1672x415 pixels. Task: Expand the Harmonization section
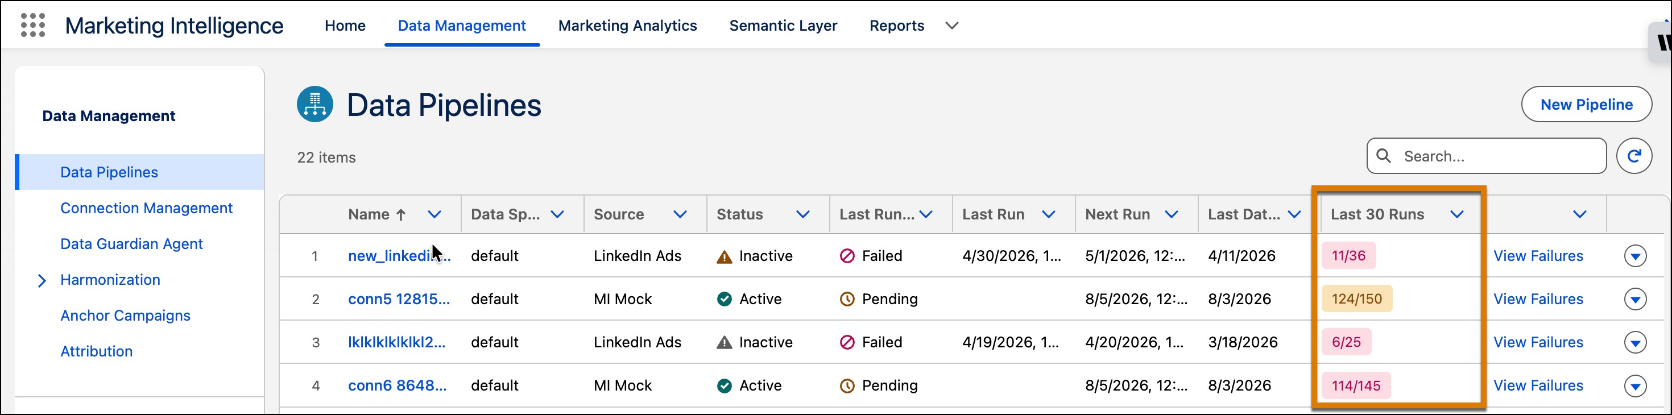pos(42,280)
